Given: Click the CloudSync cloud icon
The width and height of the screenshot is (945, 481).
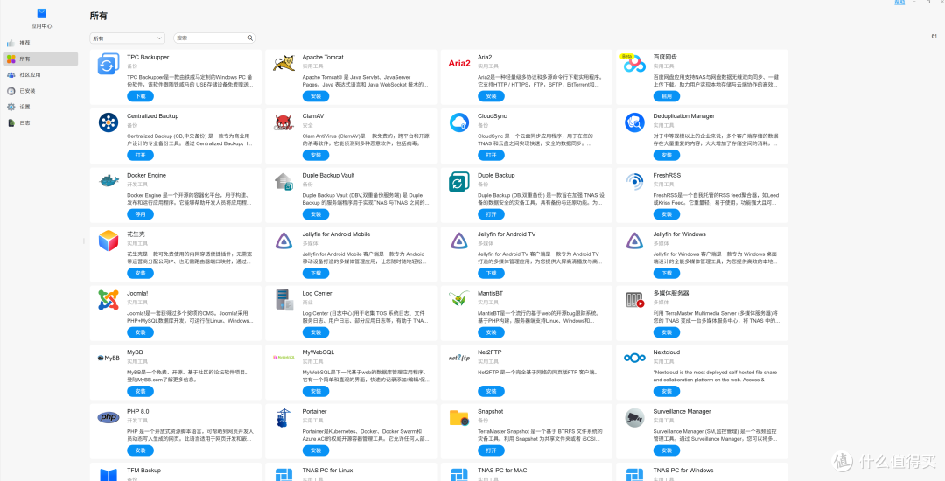Looking at the screenshot, I should coord(459,122).
